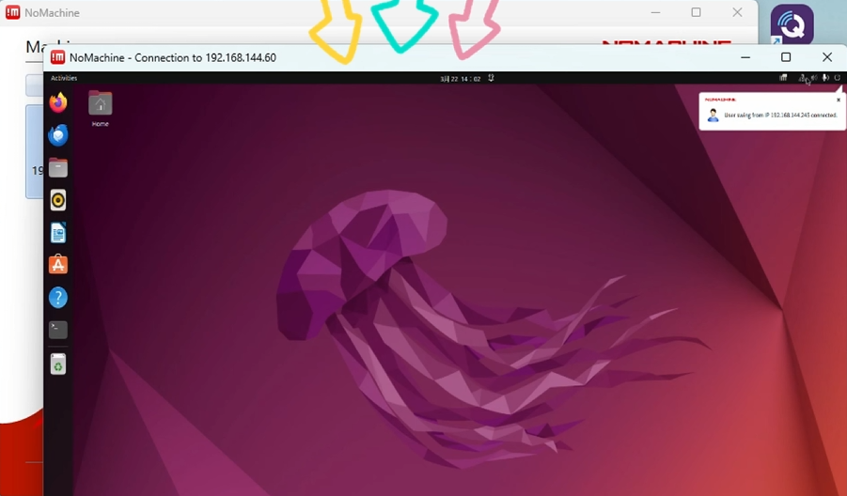Click the Activities button in top bar
The image size is (847, 496).
click(x=64, y=78)
